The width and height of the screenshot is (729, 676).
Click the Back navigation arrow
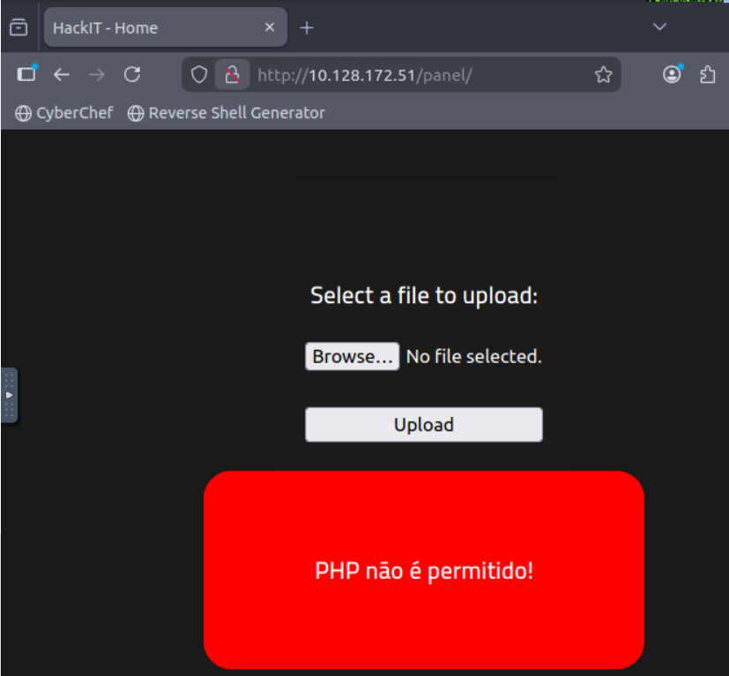(x=61, y=74)
